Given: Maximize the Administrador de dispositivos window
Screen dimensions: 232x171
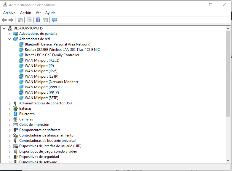Looking at the screenshot, I should click(x=211, y=5).
